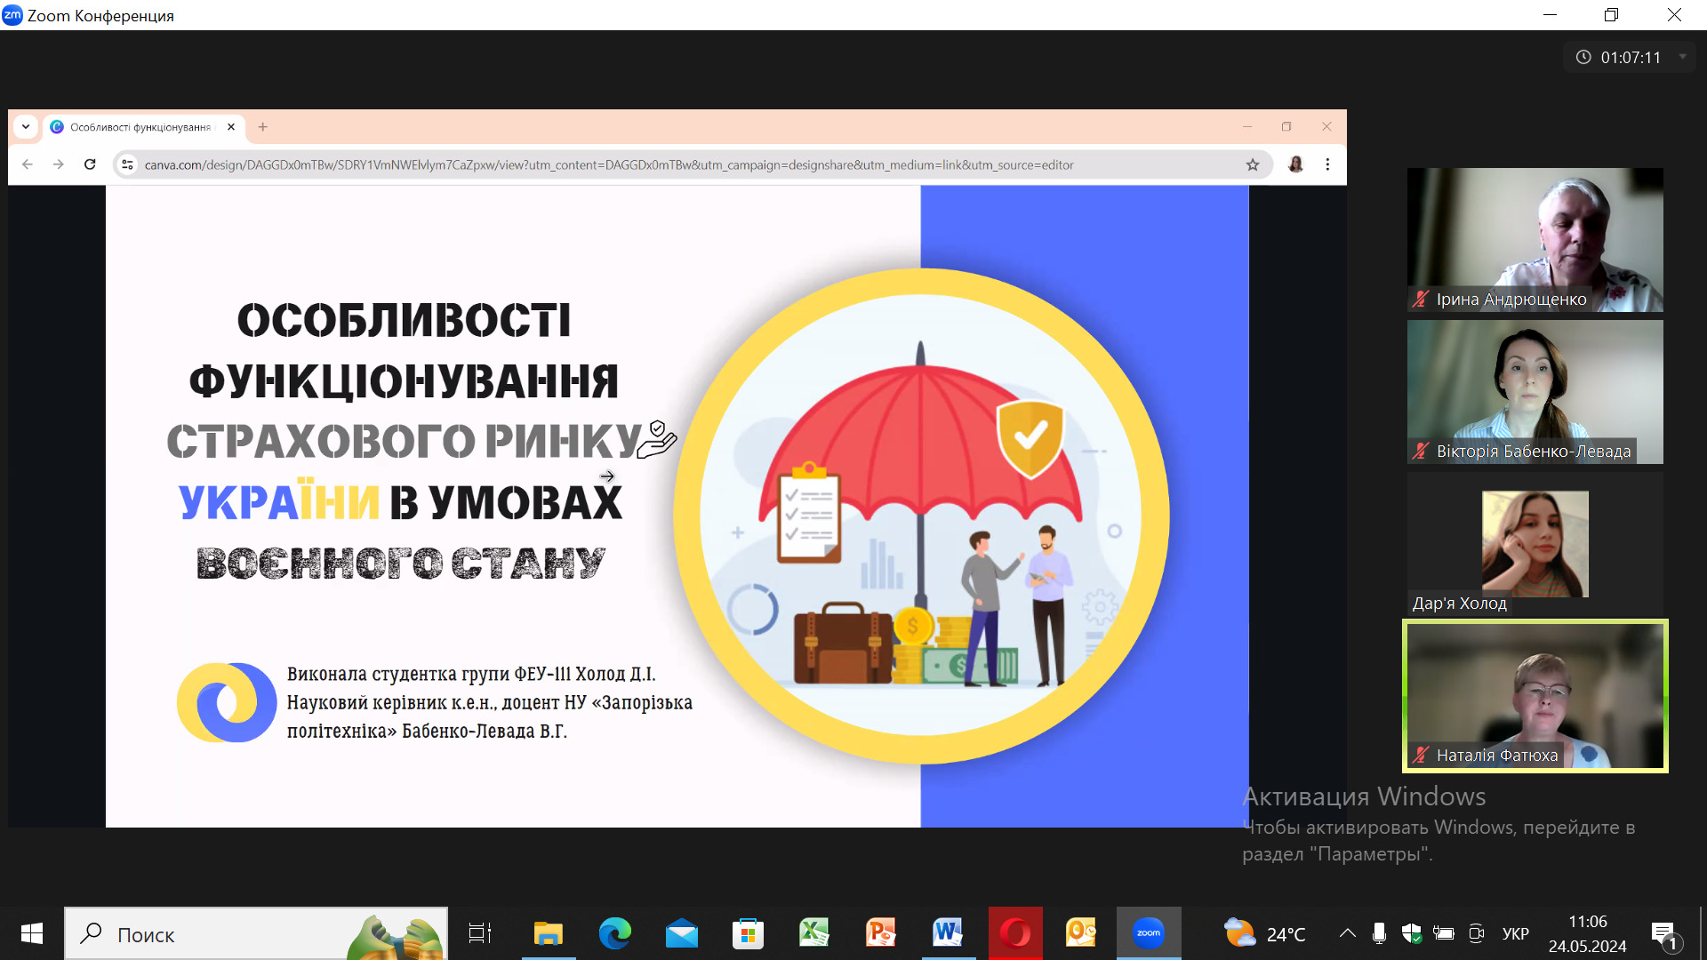Open the browser tab search dropdown
Viewport: 1707px width, 960px height.
[26, 127]
